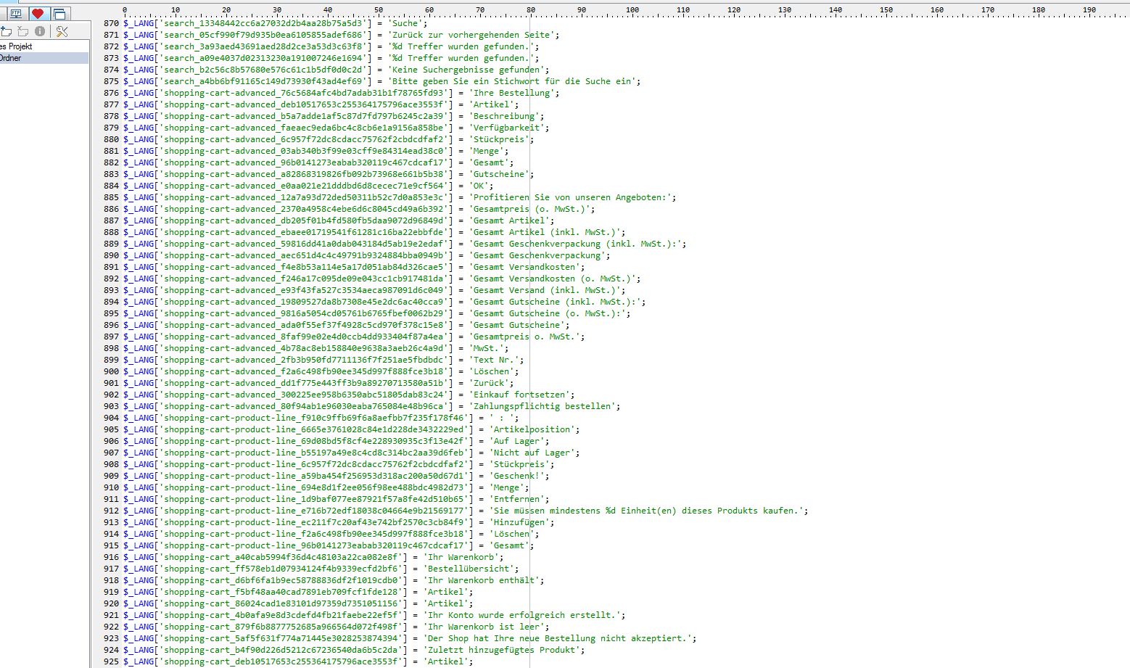Click 'Gesamt Artikel (inkl. MwSt.)' string
The width and height of the screenshot is (1130, 668).
[x=545, y=232]
